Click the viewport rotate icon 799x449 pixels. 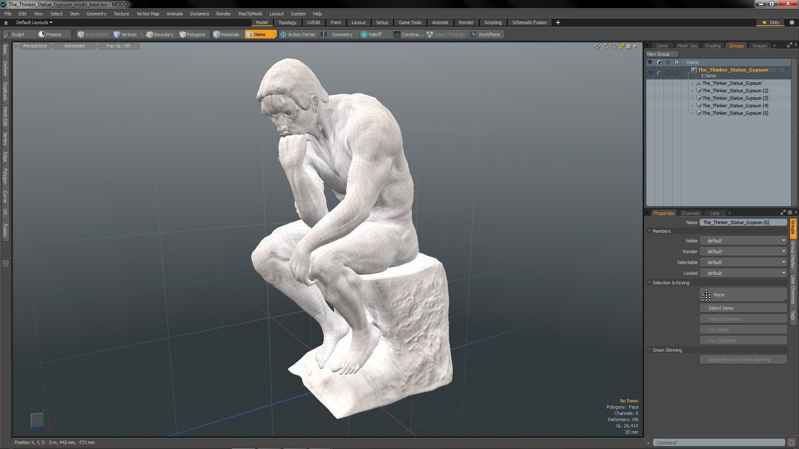pos(605,46)
